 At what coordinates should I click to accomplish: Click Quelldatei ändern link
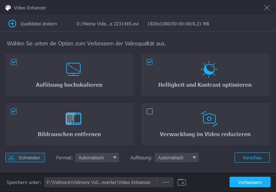coord(39,24)
